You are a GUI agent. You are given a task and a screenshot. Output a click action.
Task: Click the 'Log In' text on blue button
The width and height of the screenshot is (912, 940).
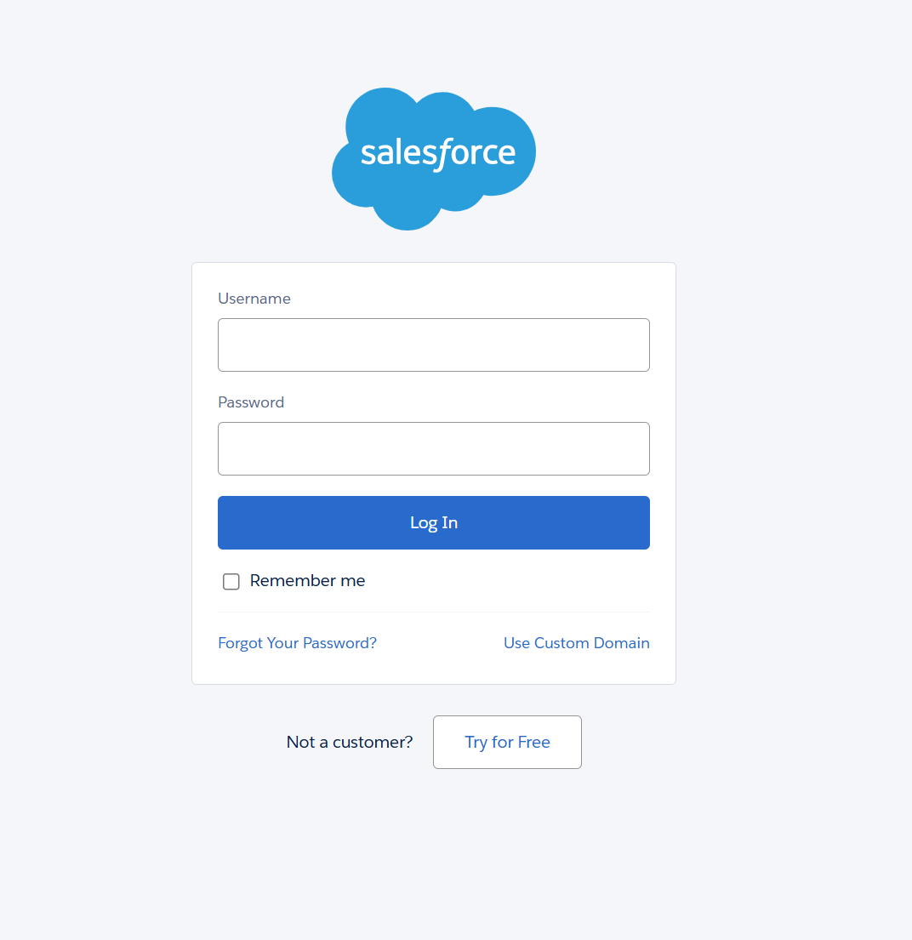click(x=434, y=523)
